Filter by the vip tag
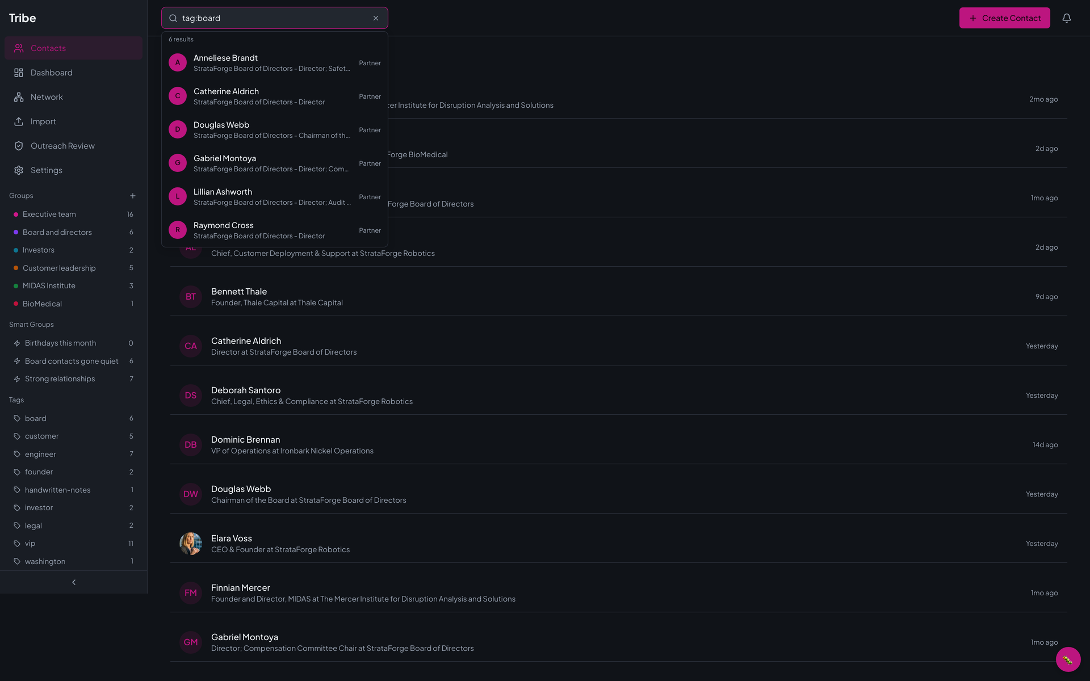This screenshot has height=681, width=1090. (x=73, y=544)
